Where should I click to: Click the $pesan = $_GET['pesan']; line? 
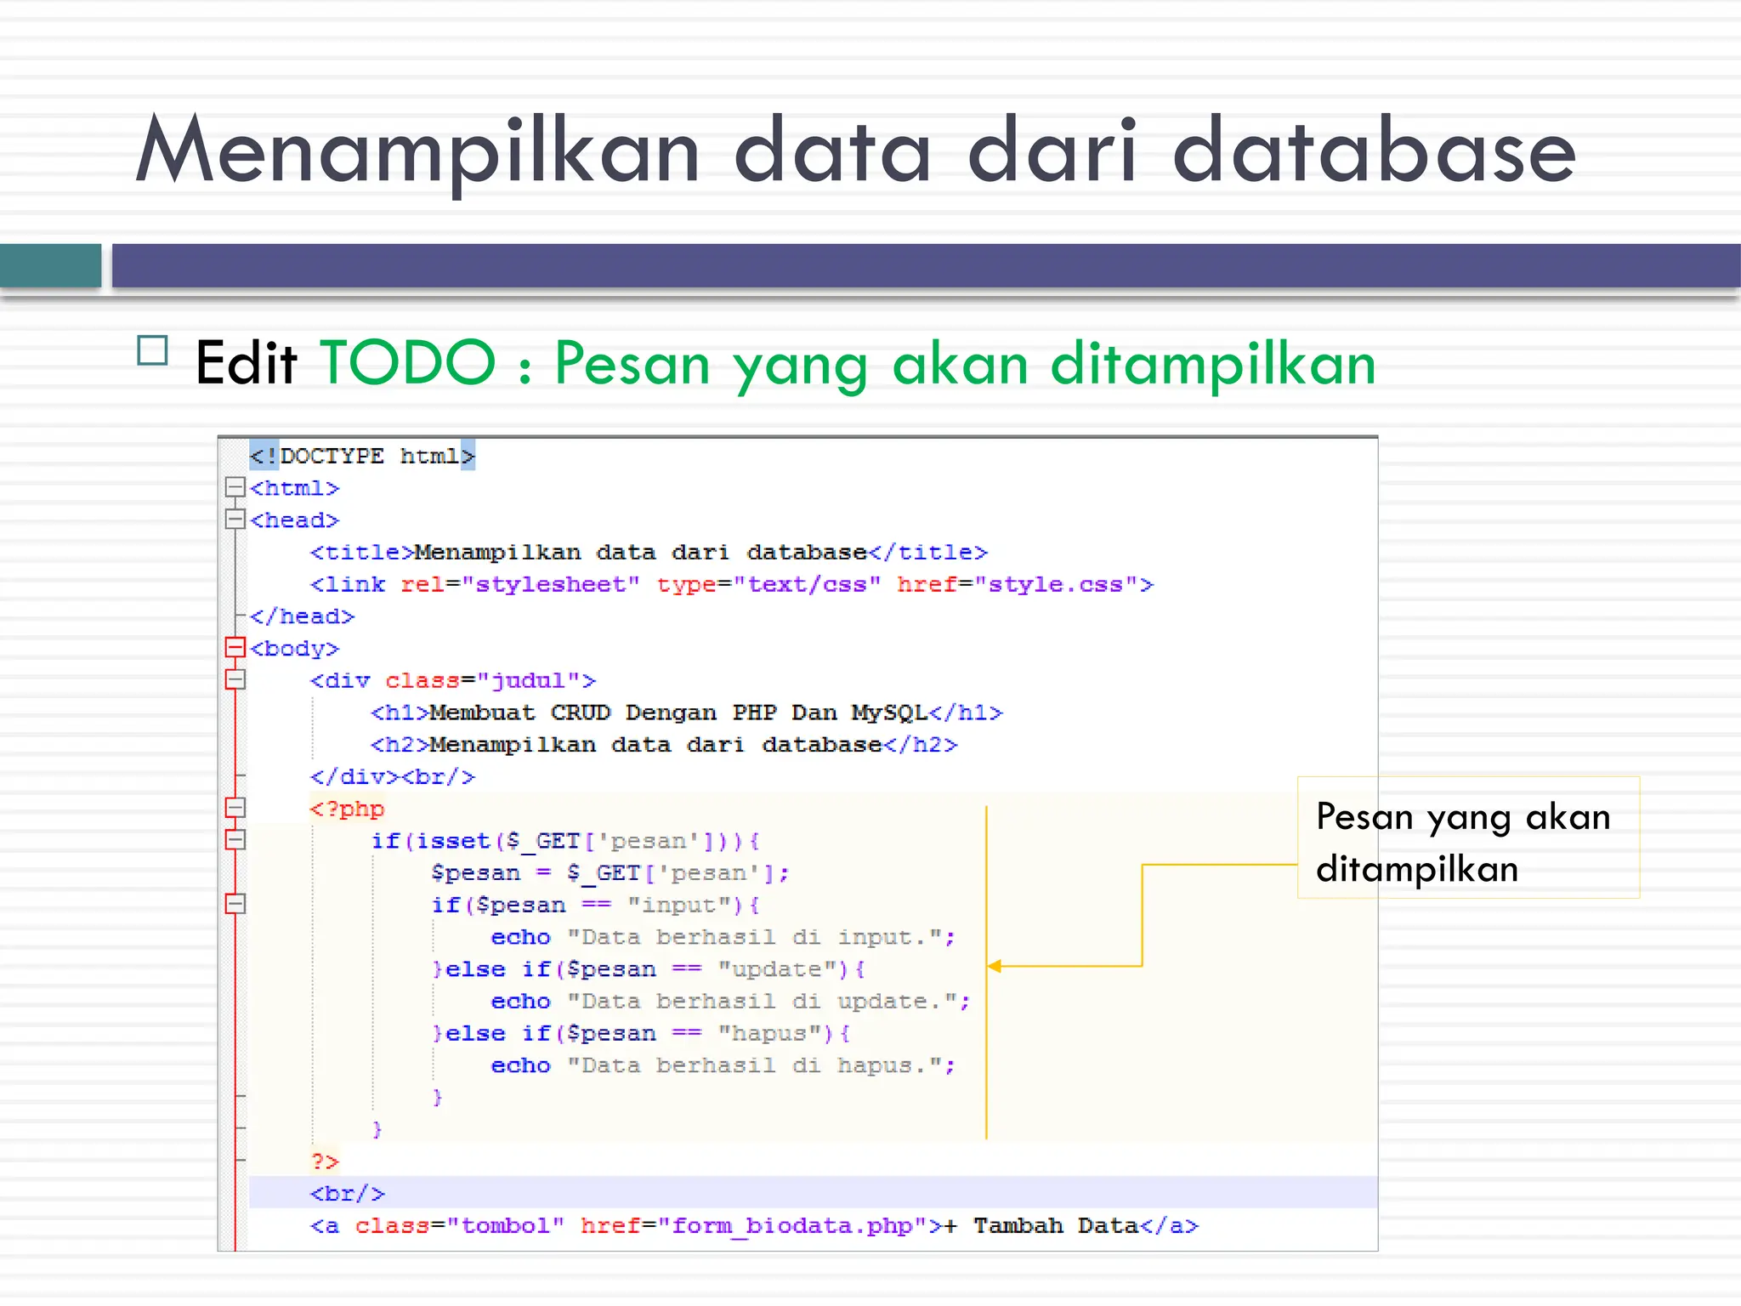(x=610, y=873)
